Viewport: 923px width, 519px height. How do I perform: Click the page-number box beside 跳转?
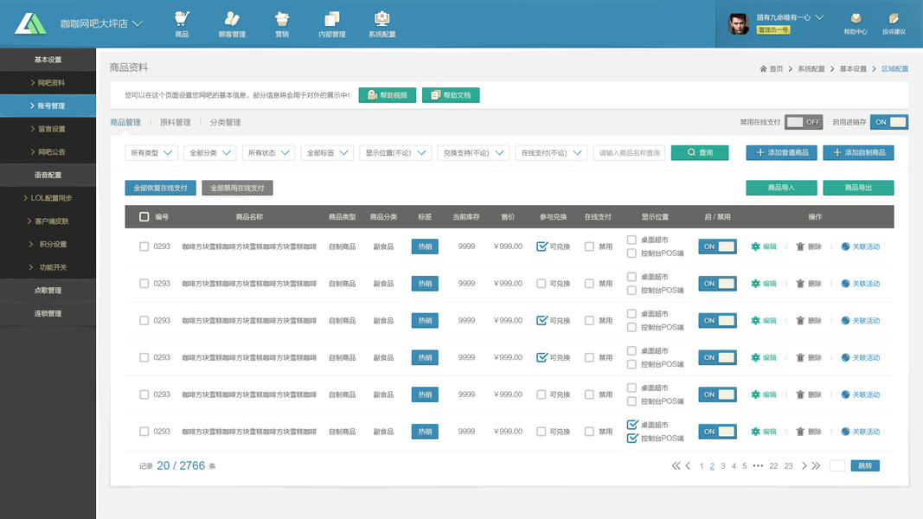tap(837, 465)
